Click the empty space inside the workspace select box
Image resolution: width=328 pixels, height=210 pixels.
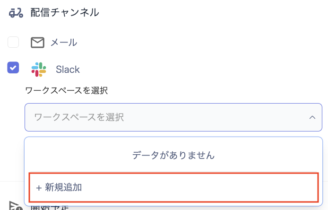[x=213, y=117]
